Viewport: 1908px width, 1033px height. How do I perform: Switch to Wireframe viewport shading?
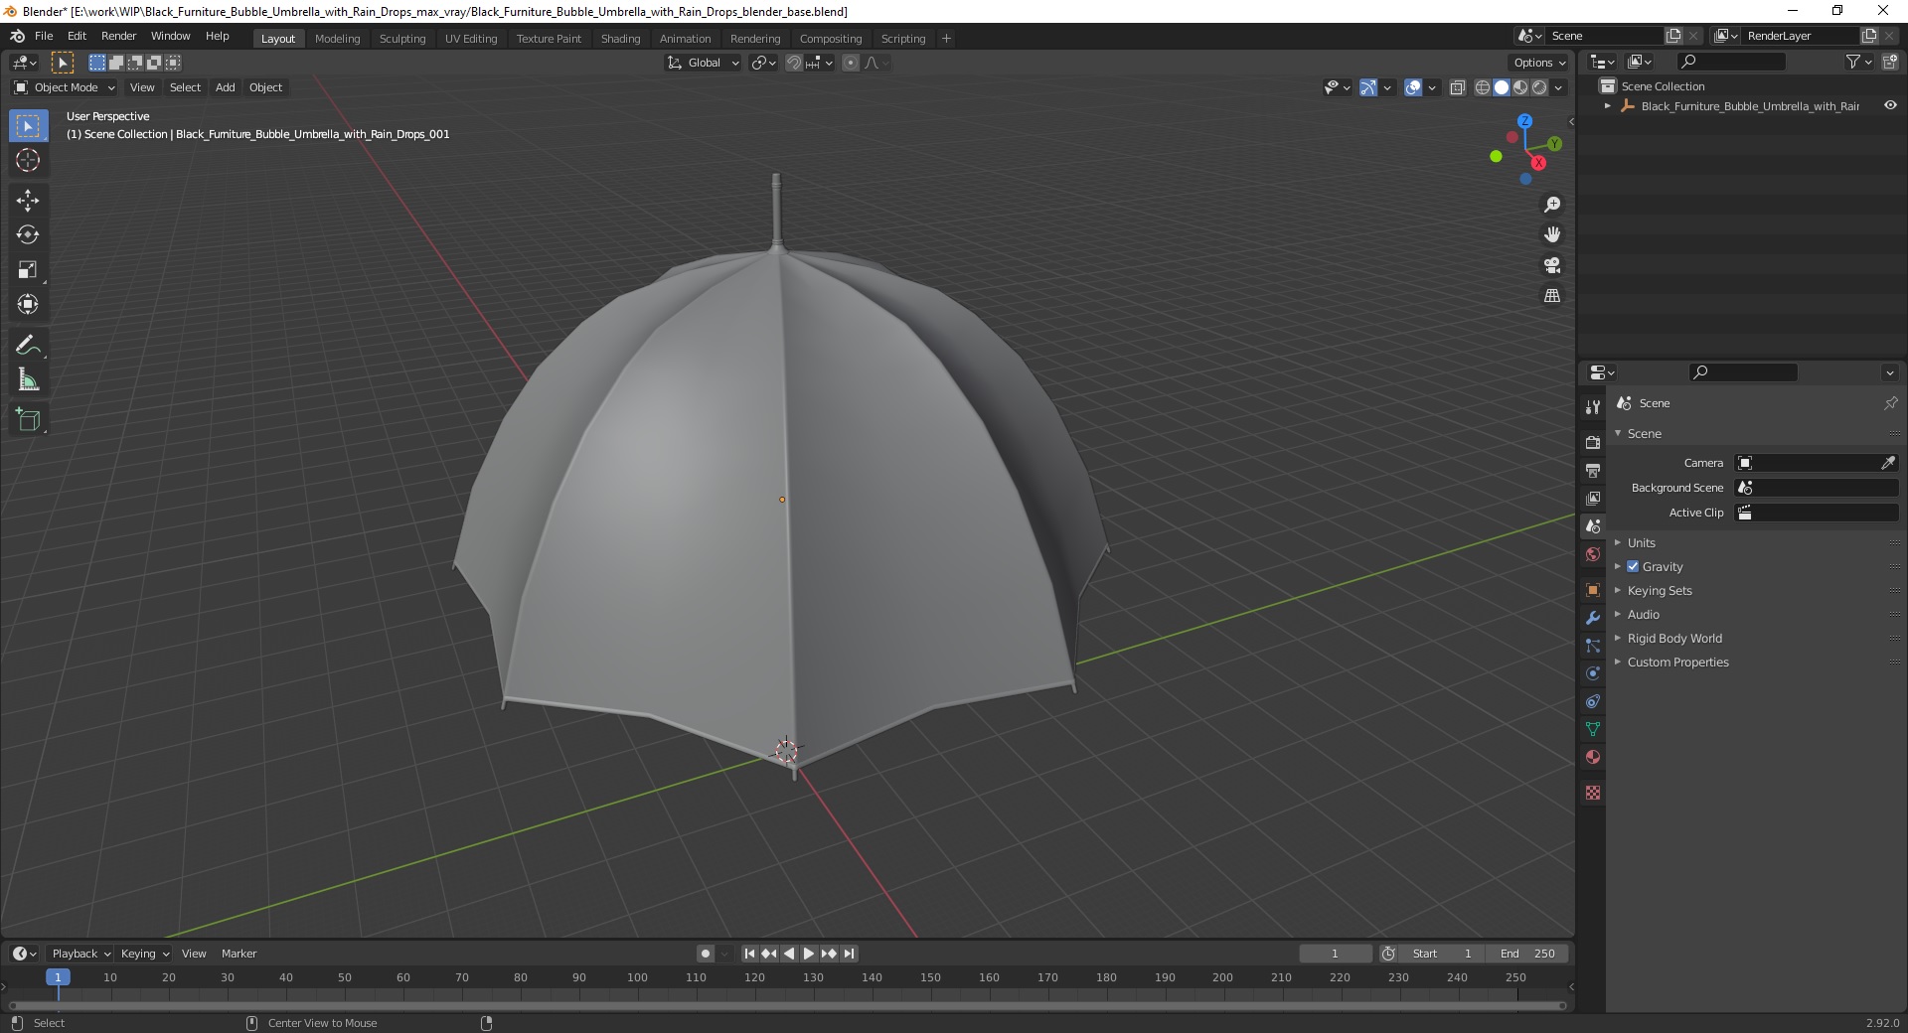(x=1482, y=87)
